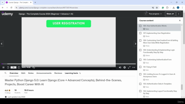Open Chrome profile avatar

click(x=178, y=8)
